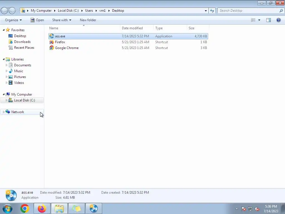Open the Windows Start button

click(x=8, y=208)
